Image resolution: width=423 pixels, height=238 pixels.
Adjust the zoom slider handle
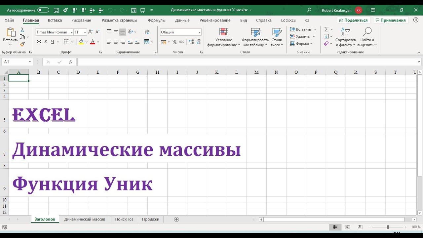coord(388,227)
